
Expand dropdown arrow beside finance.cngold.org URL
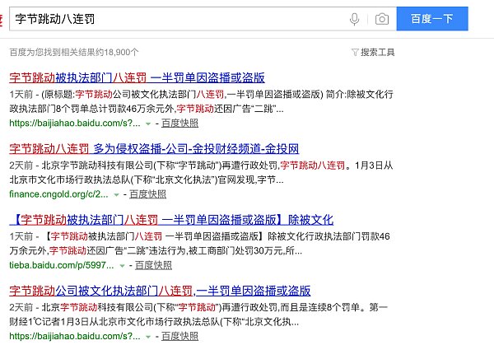pos(116,194)
